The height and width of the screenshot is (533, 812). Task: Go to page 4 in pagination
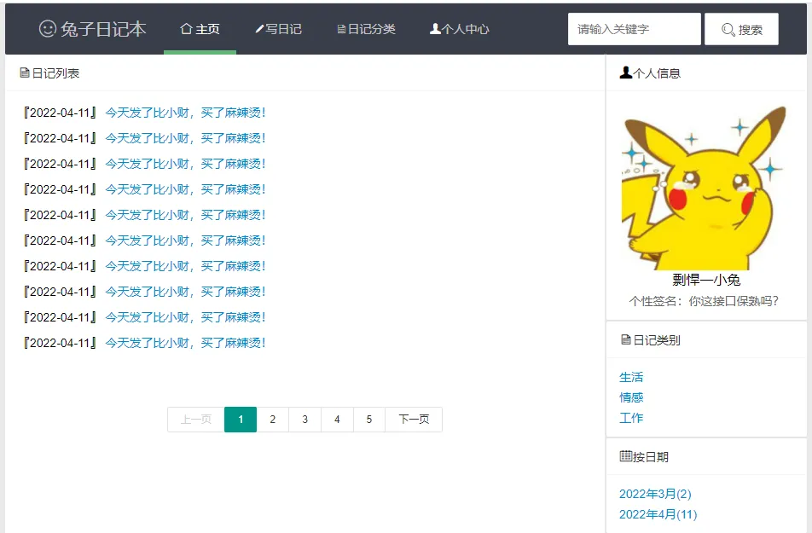point(337,419)
